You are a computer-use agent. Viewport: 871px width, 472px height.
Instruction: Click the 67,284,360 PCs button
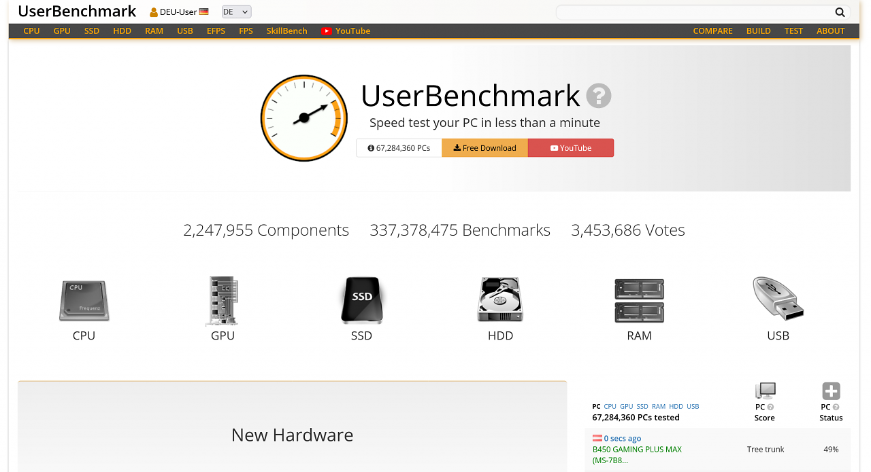pos(399,148)
